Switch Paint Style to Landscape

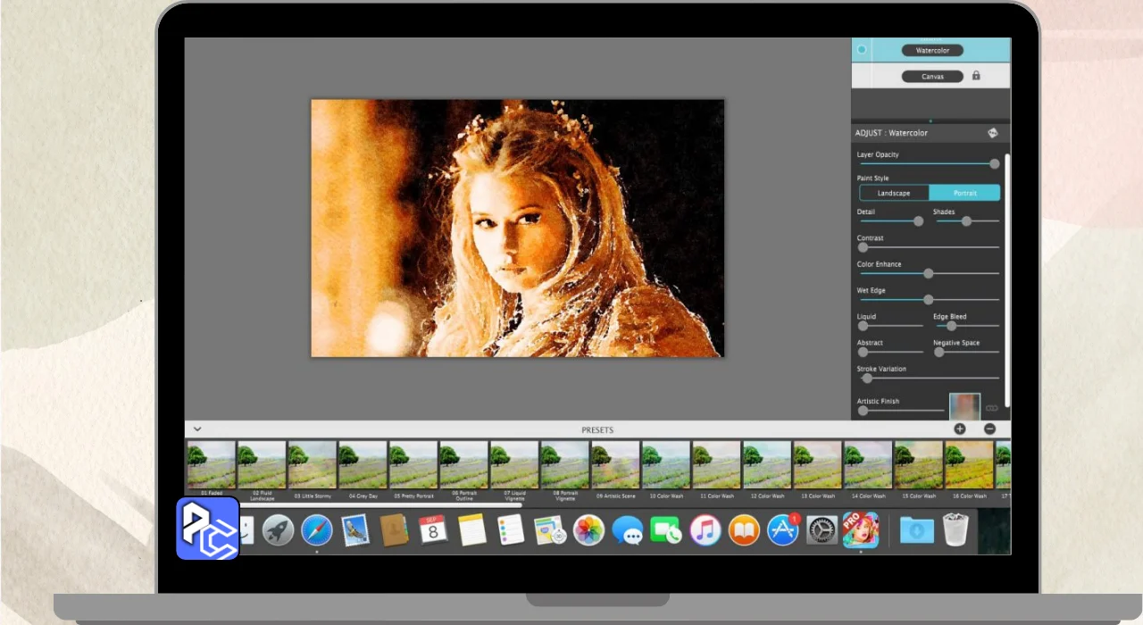pos(894,193)
